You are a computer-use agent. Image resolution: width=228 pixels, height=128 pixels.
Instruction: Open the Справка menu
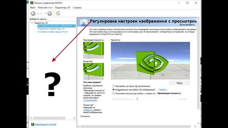pos(77,7)
